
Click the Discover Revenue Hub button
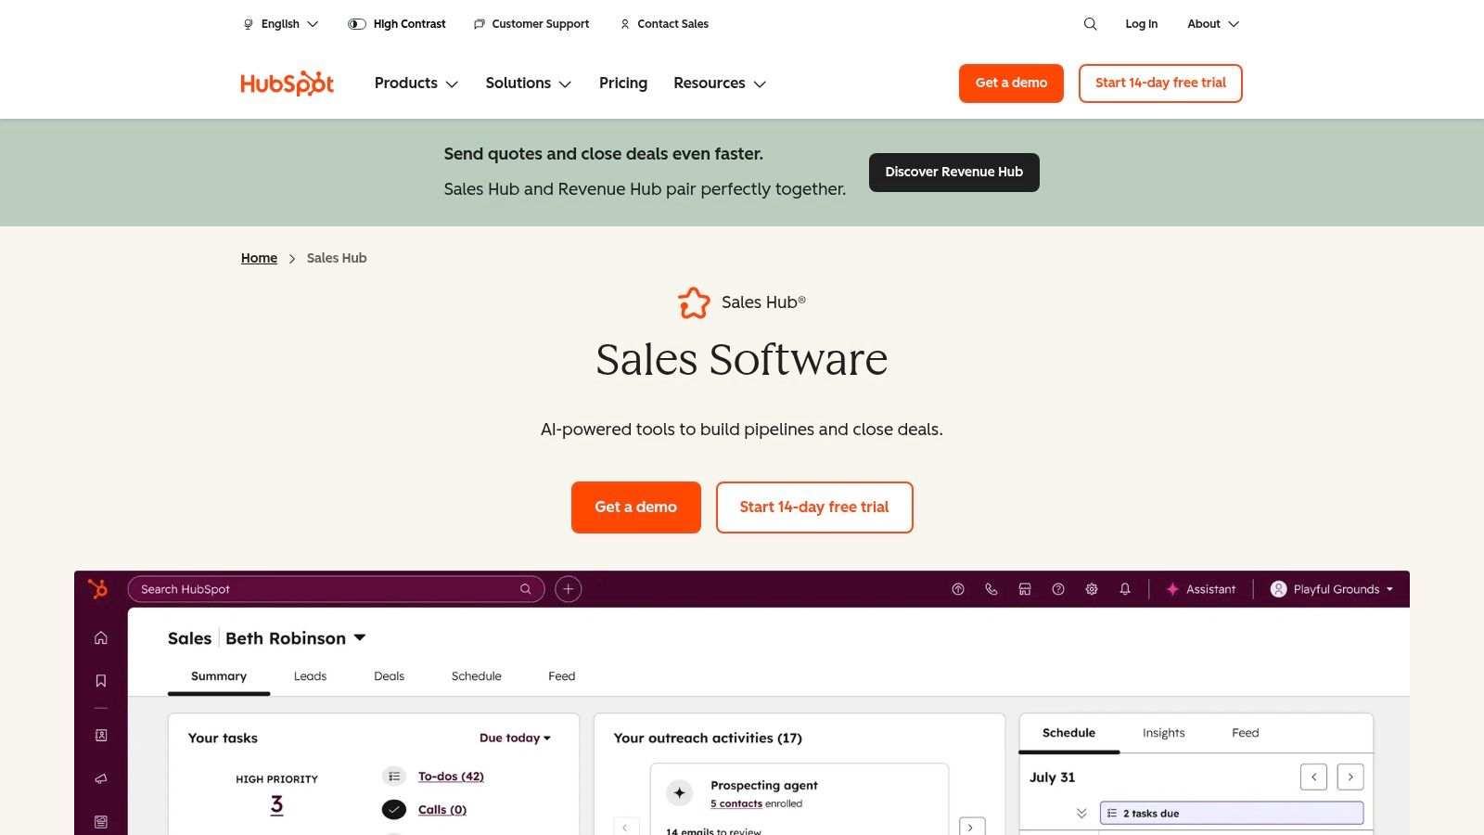pos(953,173)
